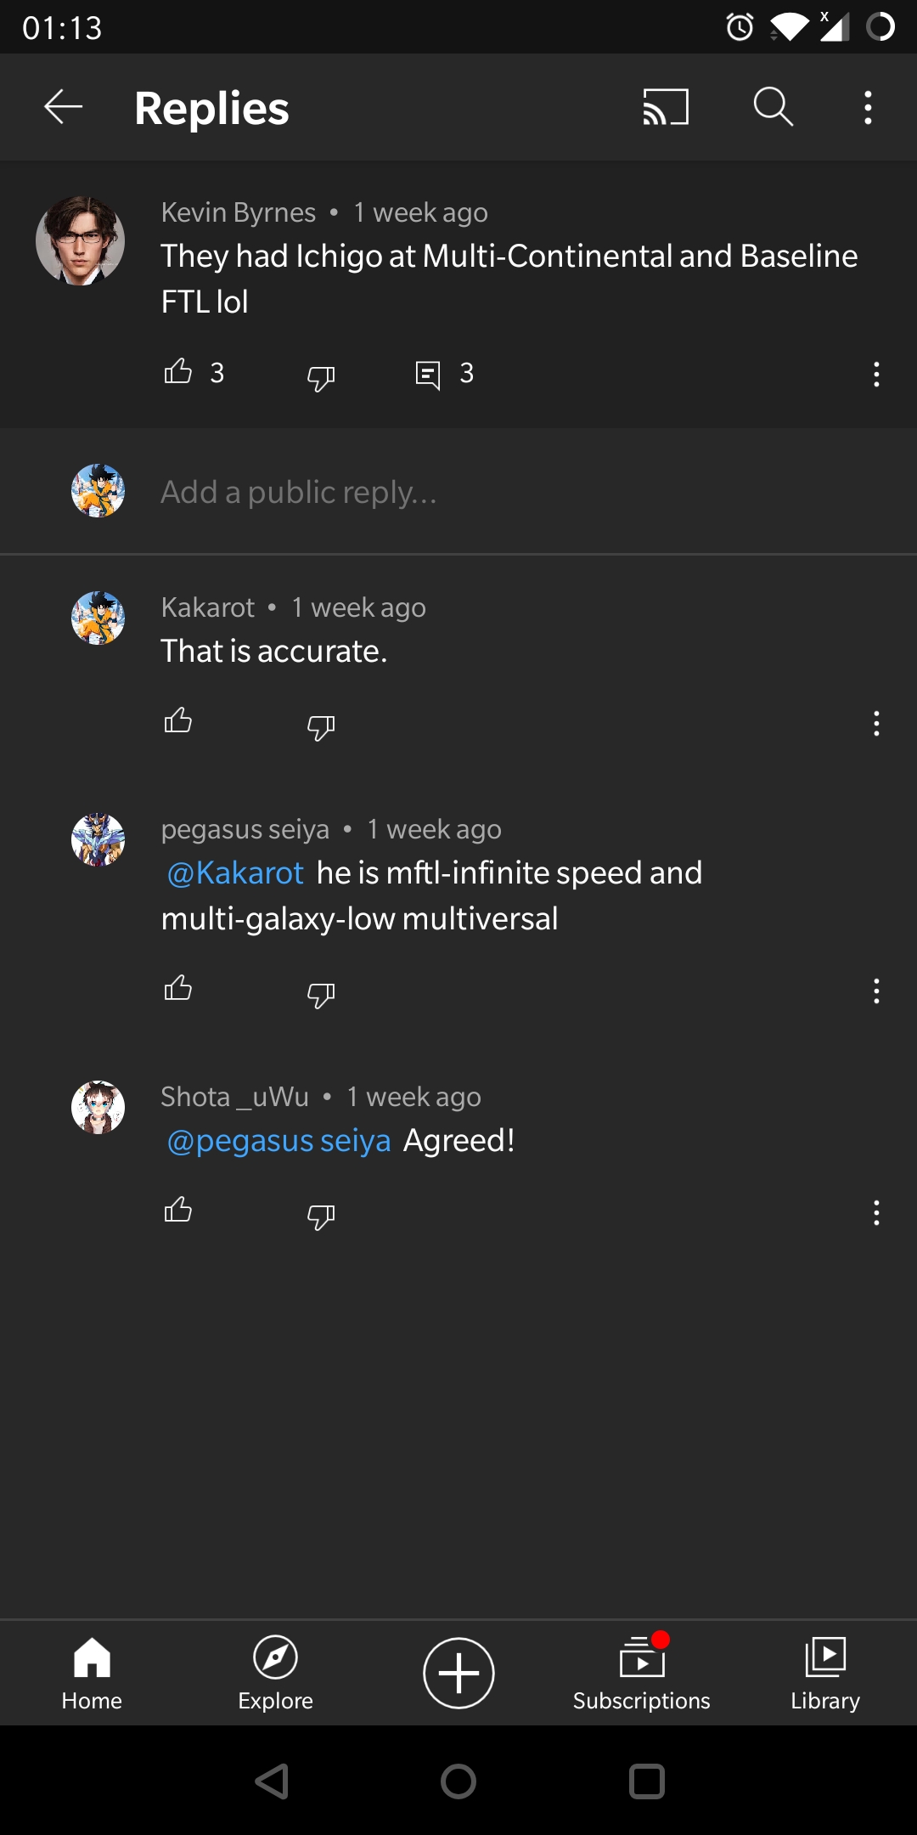The height and width of the screenshot is (1835, 917).
Task: Open options menu for Kakarot's comment
Action: coord(876,725)
